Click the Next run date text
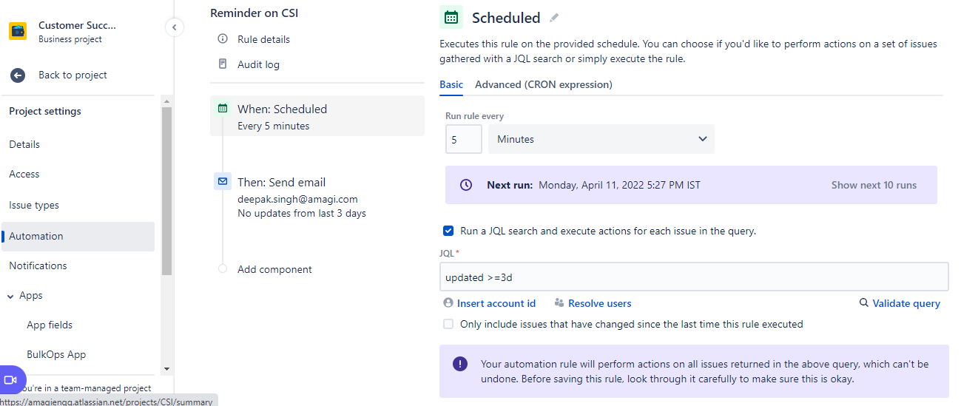This screenshot has height=406, width=978. coord(619,185)
